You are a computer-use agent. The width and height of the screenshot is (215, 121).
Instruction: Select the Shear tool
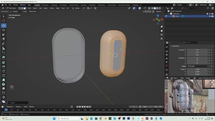click(x=4, y=102)
